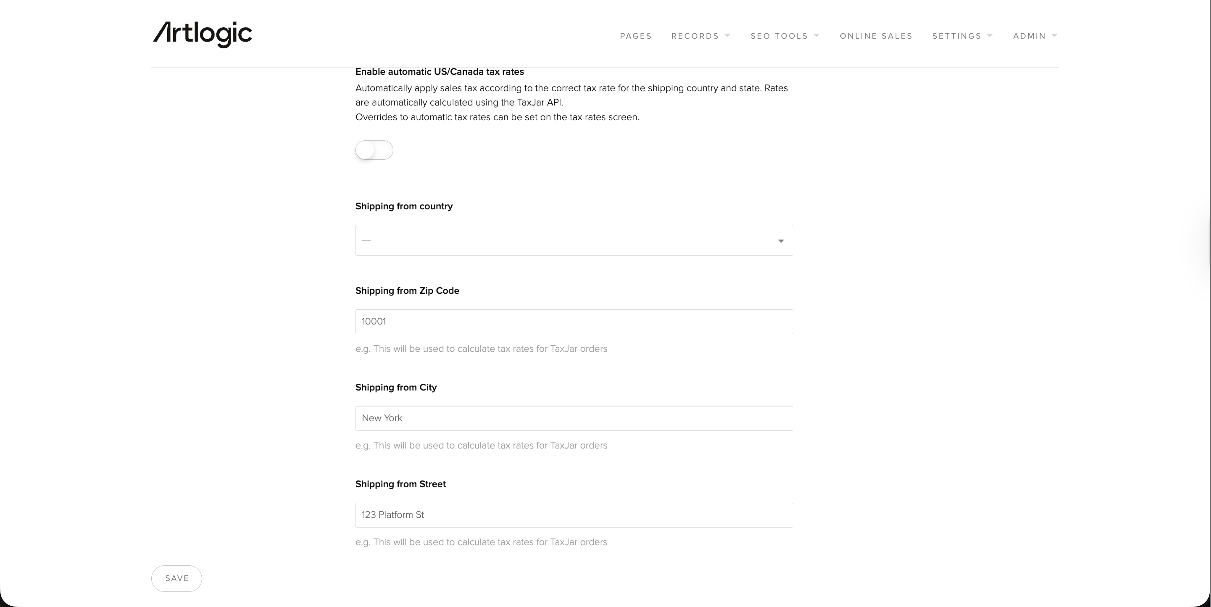Click the 'Enable automatic US/Canada tax rates' label
The image size is (1211, 607).
click(440, 72)
